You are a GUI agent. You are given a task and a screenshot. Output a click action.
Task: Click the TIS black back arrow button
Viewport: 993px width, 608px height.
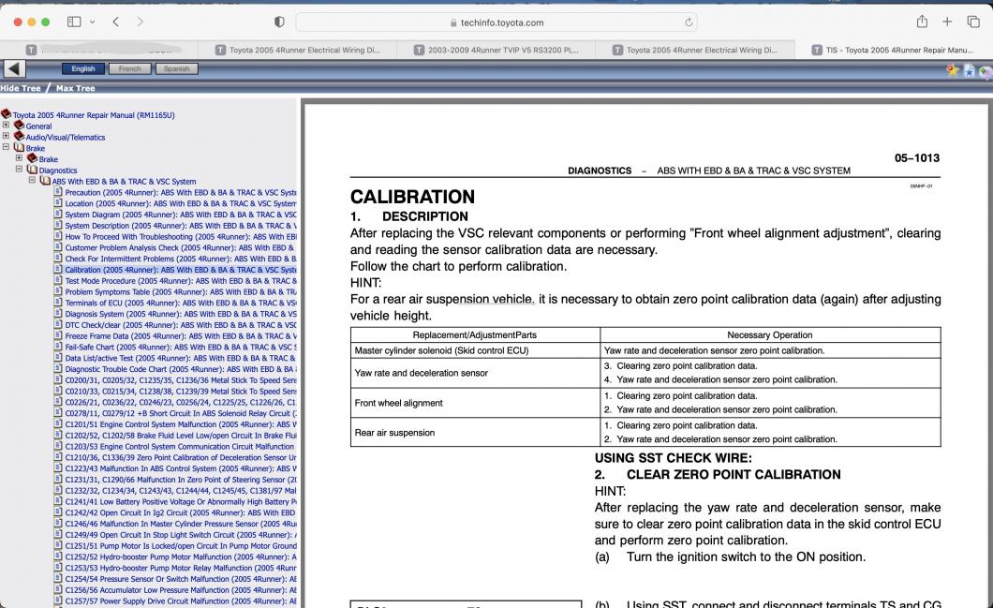click(x=15, y=68)
